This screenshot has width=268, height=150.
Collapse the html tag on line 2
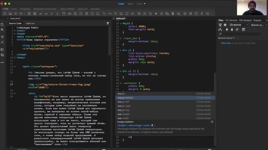[x=15, y=31]
